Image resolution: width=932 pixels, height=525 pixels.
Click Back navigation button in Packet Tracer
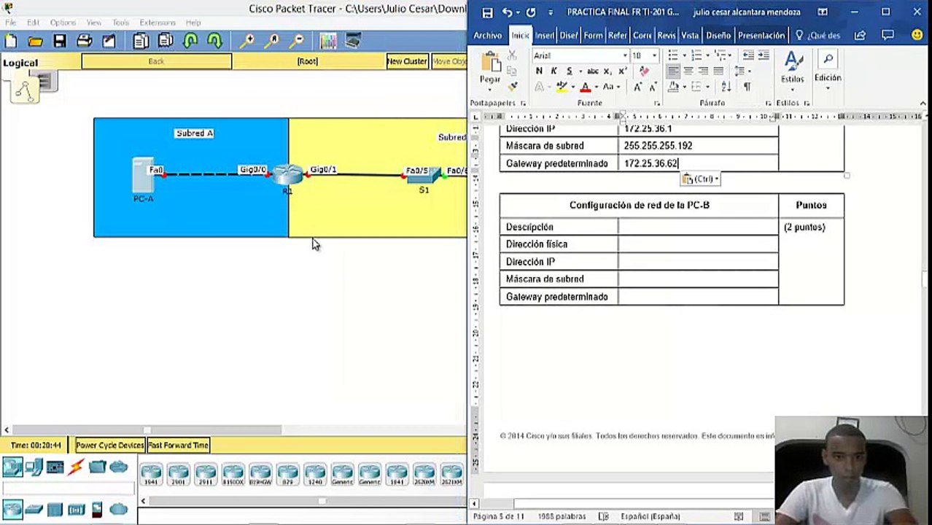(156, 61)
